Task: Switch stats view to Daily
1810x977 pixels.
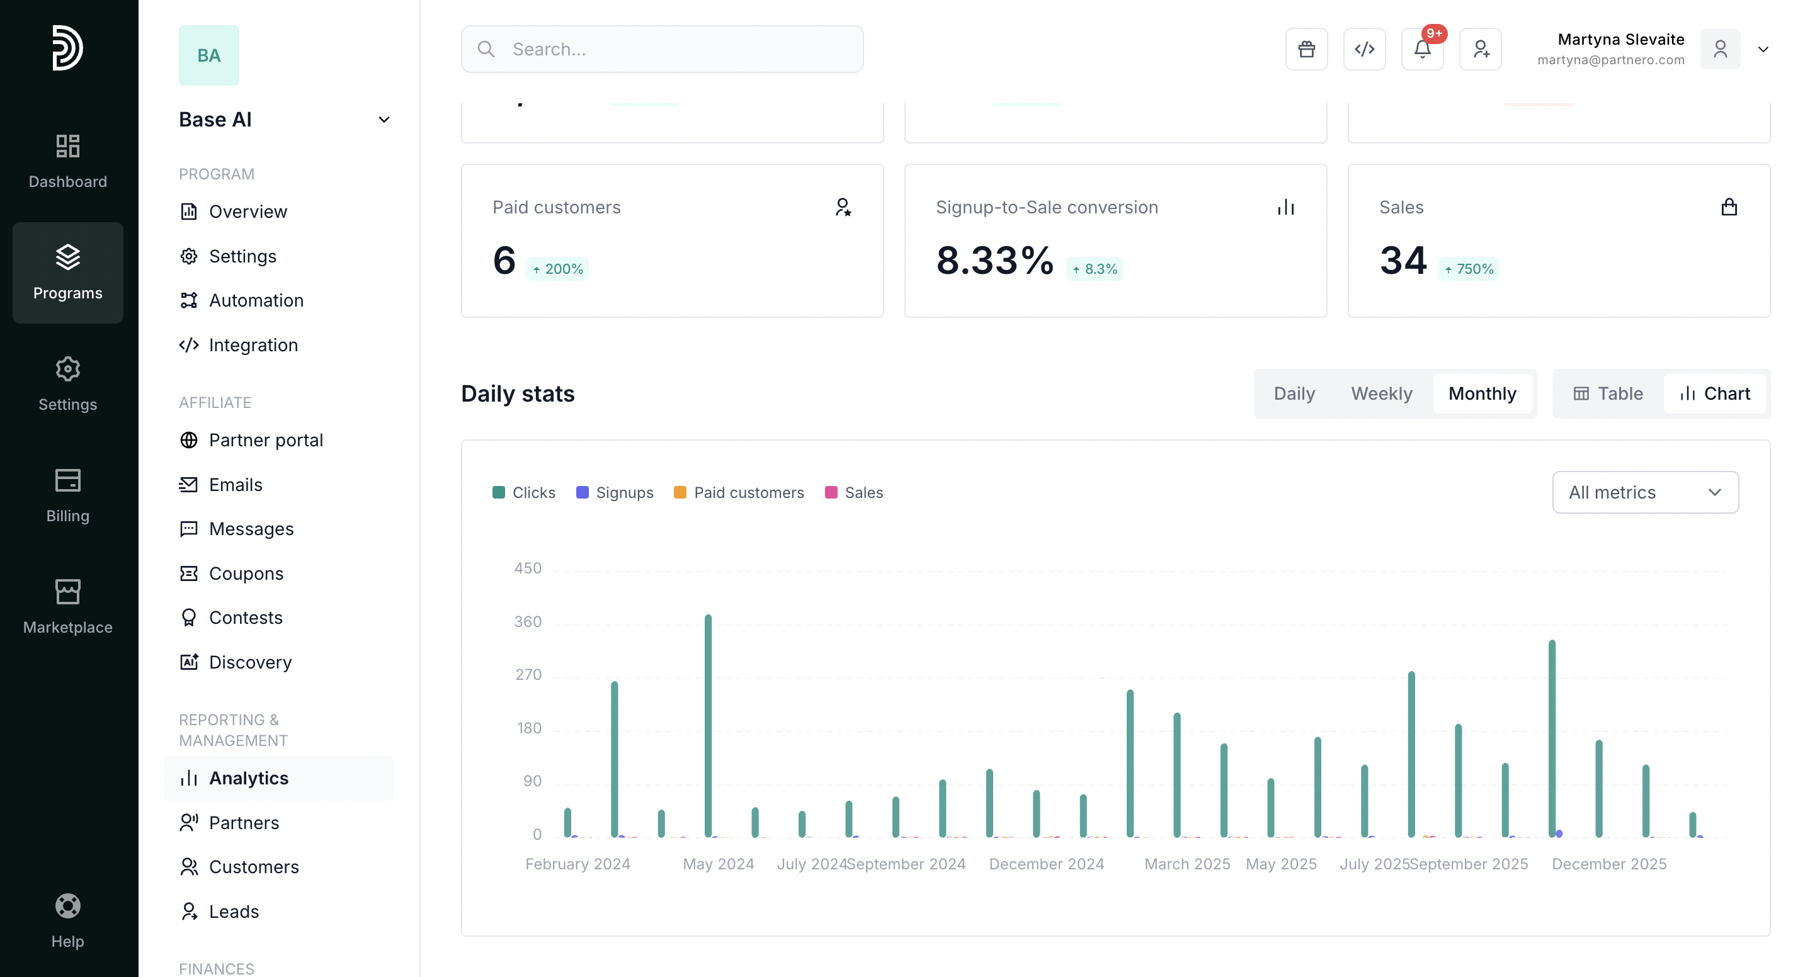Action: coord(1294,393)
